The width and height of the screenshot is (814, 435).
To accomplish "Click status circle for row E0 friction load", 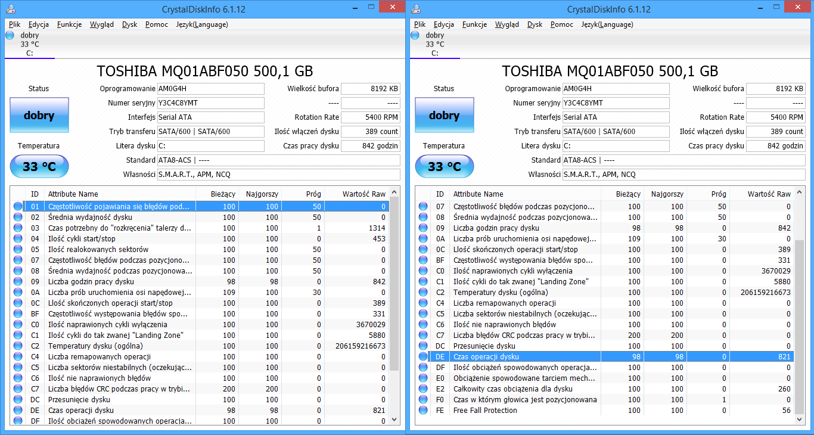I will [x=424, y=378].
